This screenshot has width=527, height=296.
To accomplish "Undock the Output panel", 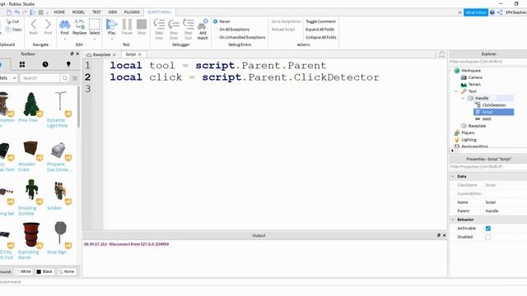I will (439, 235).
